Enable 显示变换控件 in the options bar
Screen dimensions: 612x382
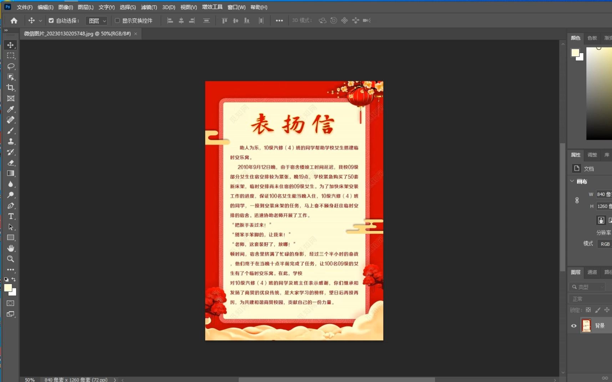point(117,20)
